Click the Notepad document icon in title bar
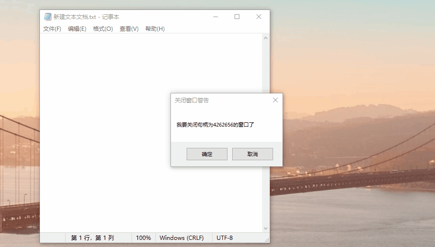 pos(47,17)
